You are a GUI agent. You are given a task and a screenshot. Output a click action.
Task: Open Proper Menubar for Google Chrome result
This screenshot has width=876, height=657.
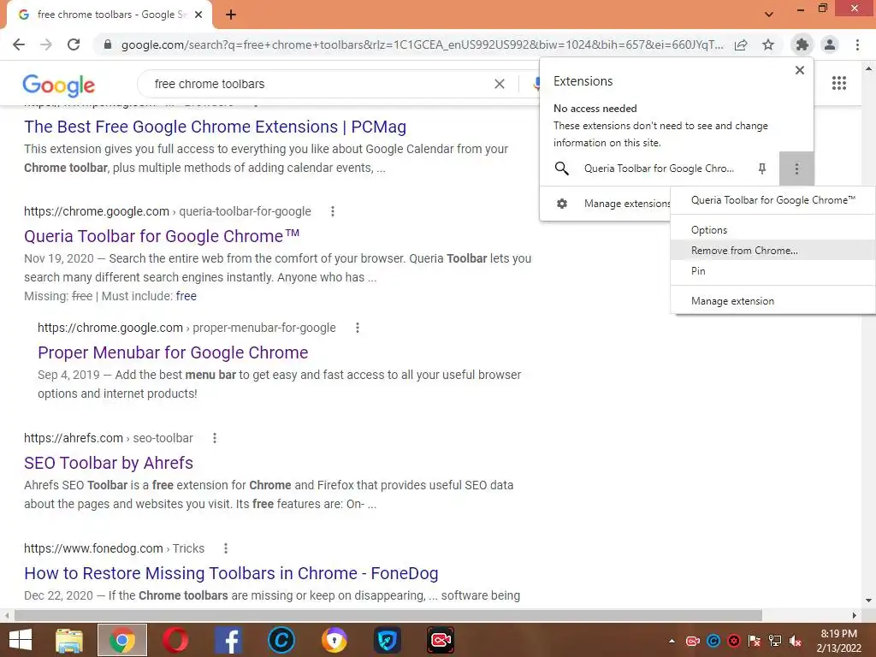click(173, 352)
